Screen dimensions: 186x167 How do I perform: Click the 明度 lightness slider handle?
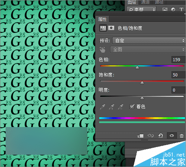[x=142, y=98]
